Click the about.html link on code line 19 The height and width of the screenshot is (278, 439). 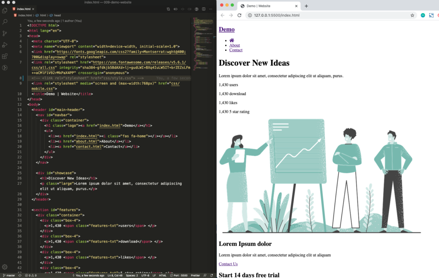(87, 141)
